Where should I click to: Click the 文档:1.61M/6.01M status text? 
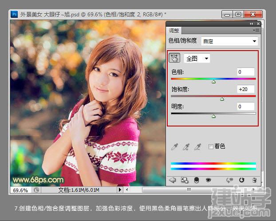79,190
